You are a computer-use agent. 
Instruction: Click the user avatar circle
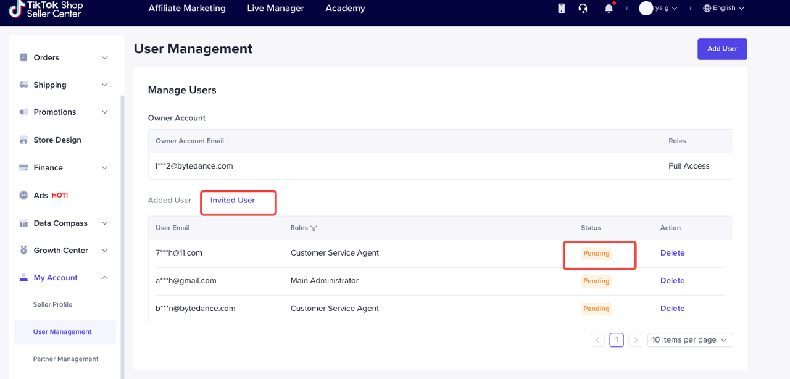pos(646,8)
